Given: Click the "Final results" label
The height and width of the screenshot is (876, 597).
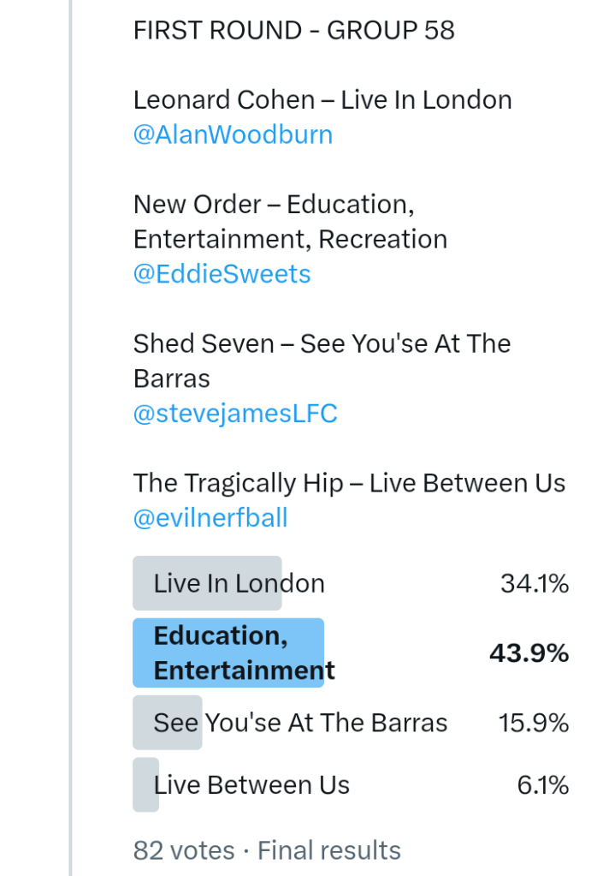Looking at the screenshot, I should pyautogui.click(x=329, y=850).
